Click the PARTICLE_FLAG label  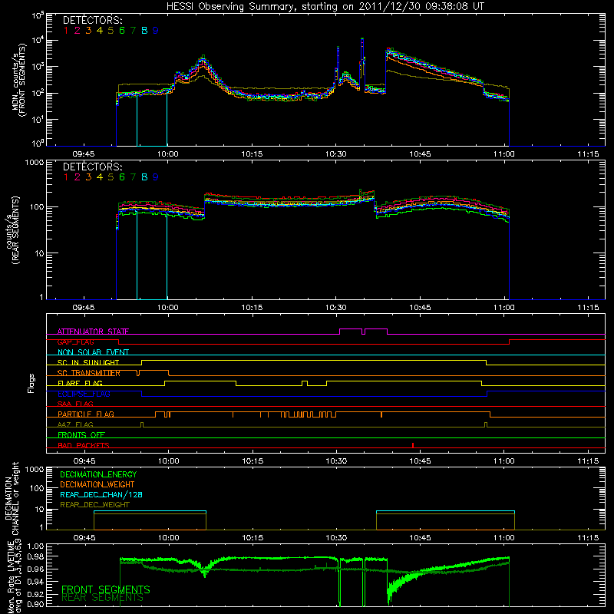[86, 414]
